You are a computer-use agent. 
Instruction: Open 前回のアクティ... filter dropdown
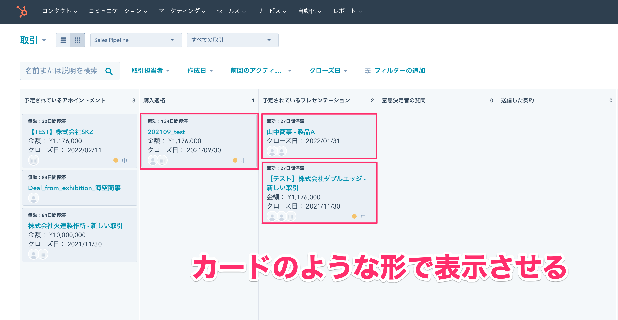point(261,71)
